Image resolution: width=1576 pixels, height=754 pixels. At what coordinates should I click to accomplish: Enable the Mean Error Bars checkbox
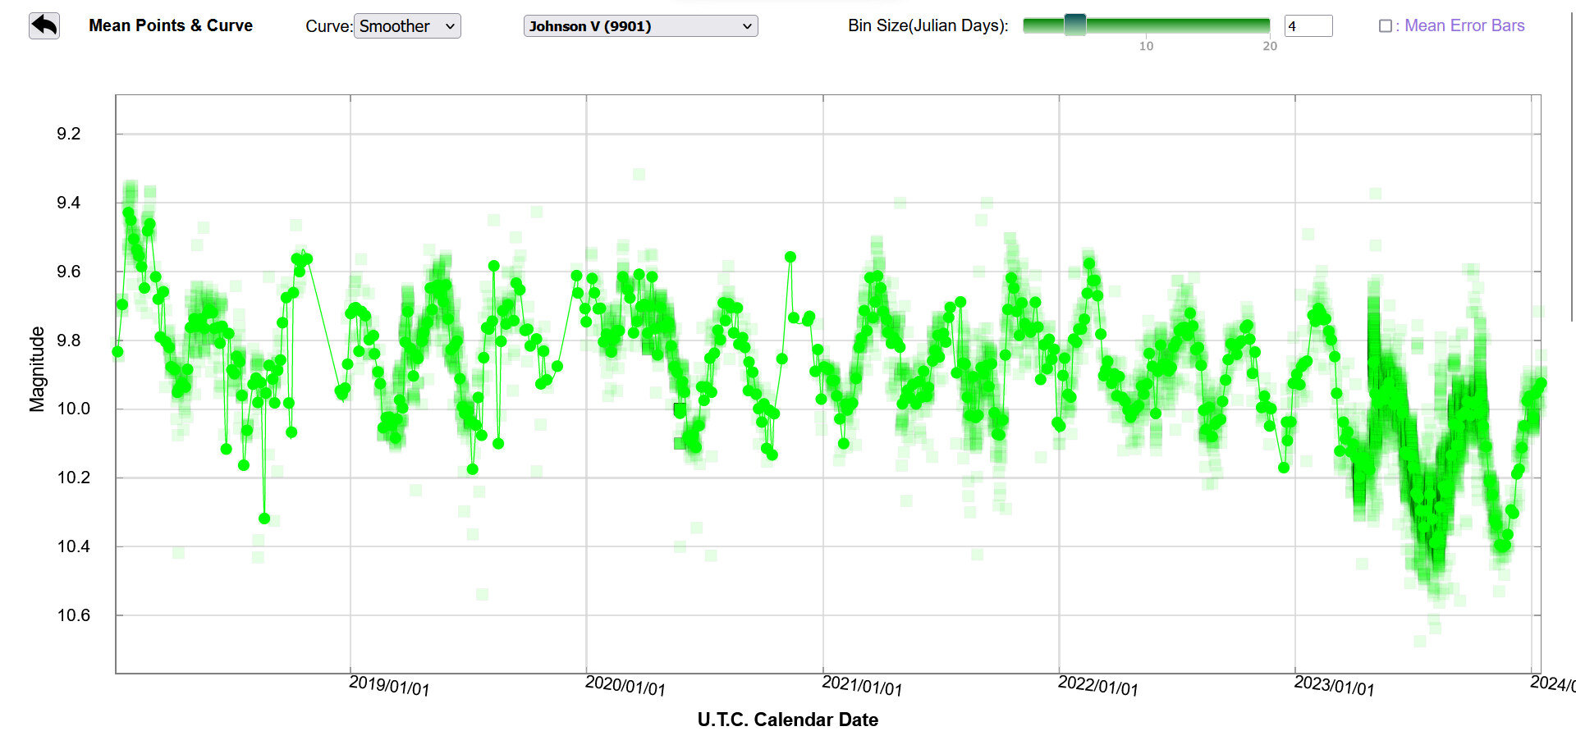point(1386,26)
